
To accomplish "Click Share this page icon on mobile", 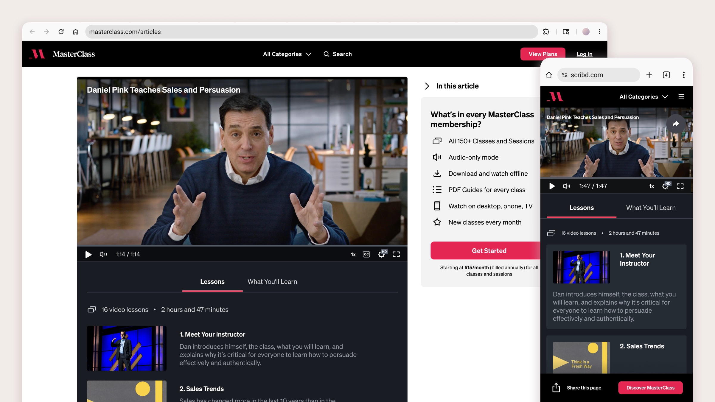I will [556, 387].
